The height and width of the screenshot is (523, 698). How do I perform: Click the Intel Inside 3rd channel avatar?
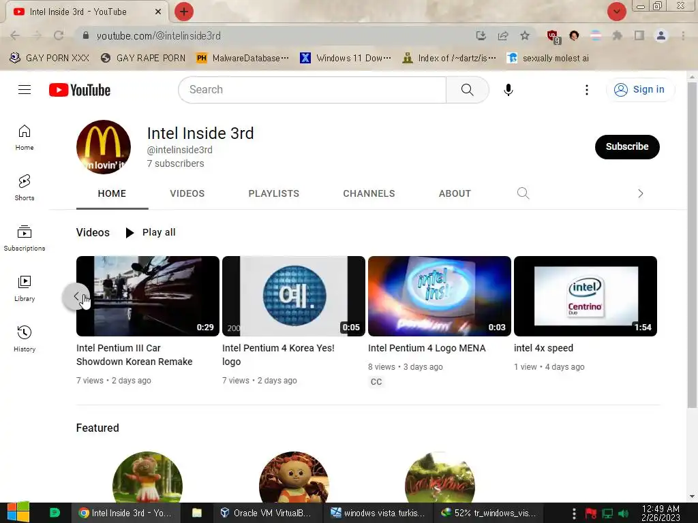[104, 147]
